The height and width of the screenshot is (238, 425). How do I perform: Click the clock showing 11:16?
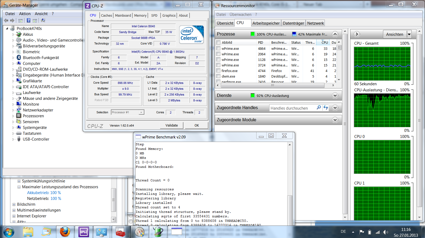click(406, 230)
